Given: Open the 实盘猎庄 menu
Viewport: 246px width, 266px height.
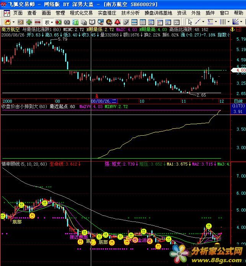Looking at the screenshot, I should (107, 13).
